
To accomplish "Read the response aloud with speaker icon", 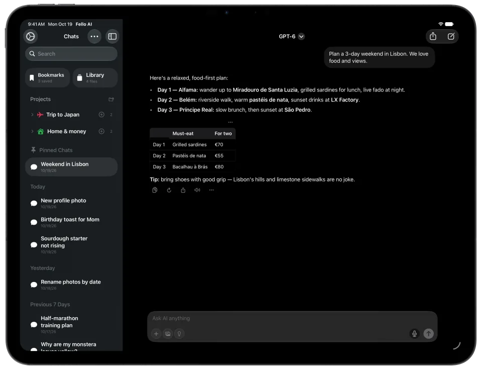I will pyautogui.click(x=197, y=190).
